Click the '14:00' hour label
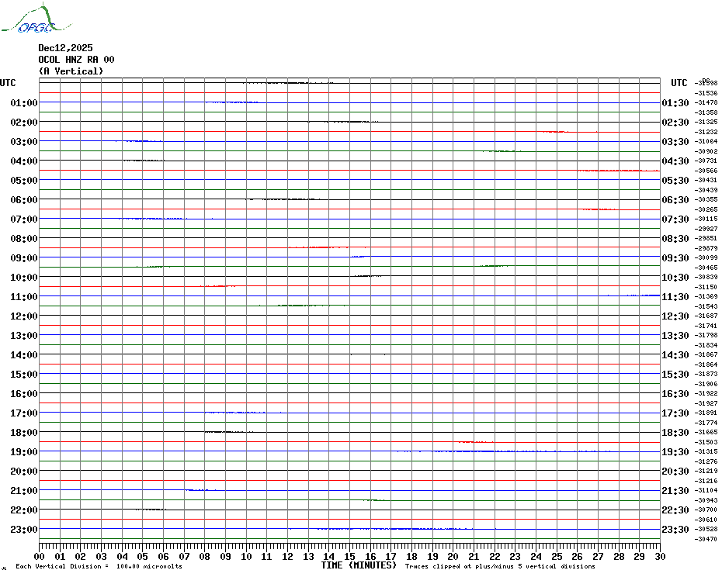 [x=24, y=354]
